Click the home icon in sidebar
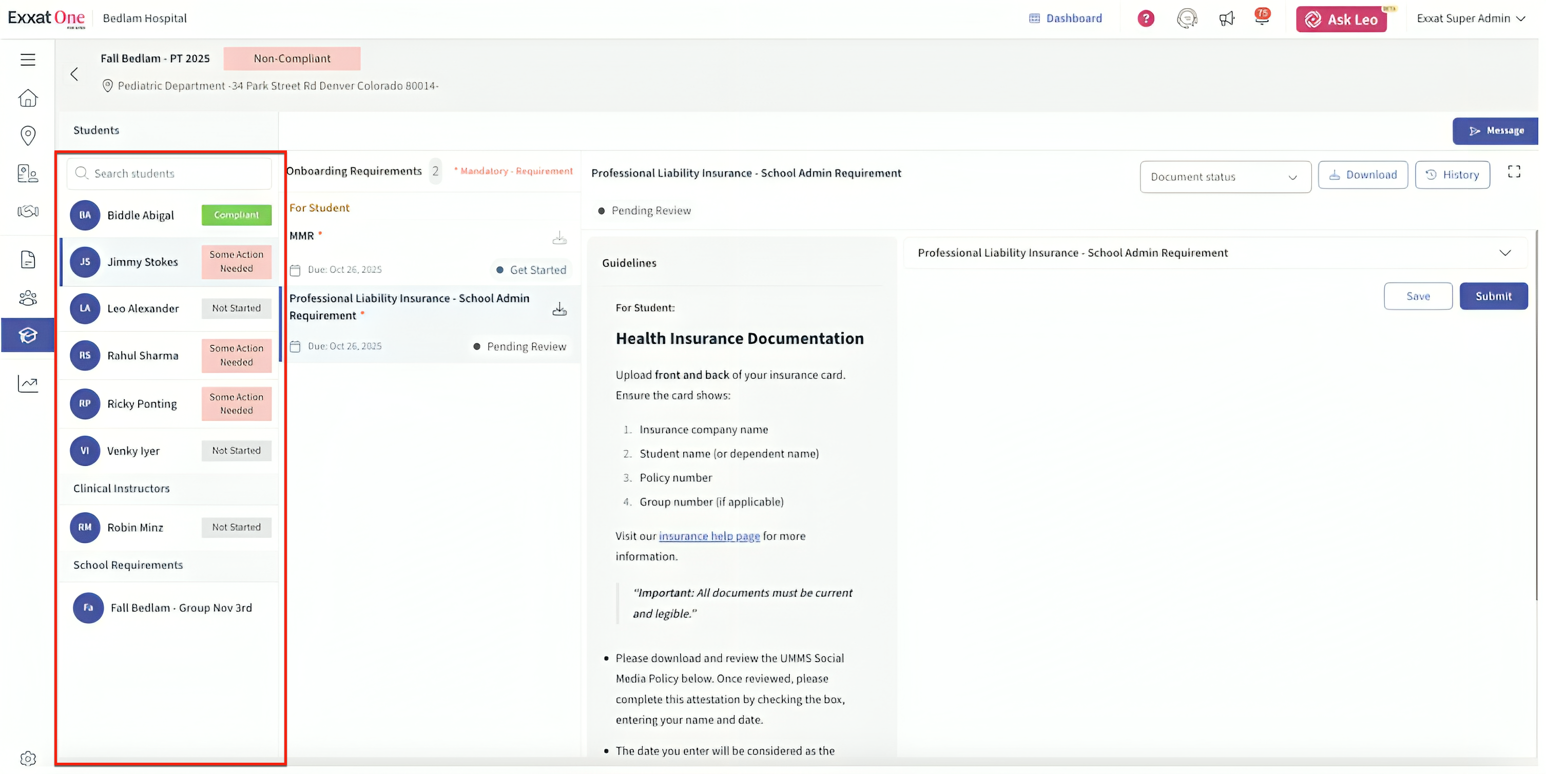The height and width of the screenshot is (774, 1546). click(x=28, y=98)
